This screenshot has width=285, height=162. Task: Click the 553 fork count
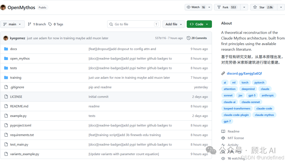click(233, 7)
